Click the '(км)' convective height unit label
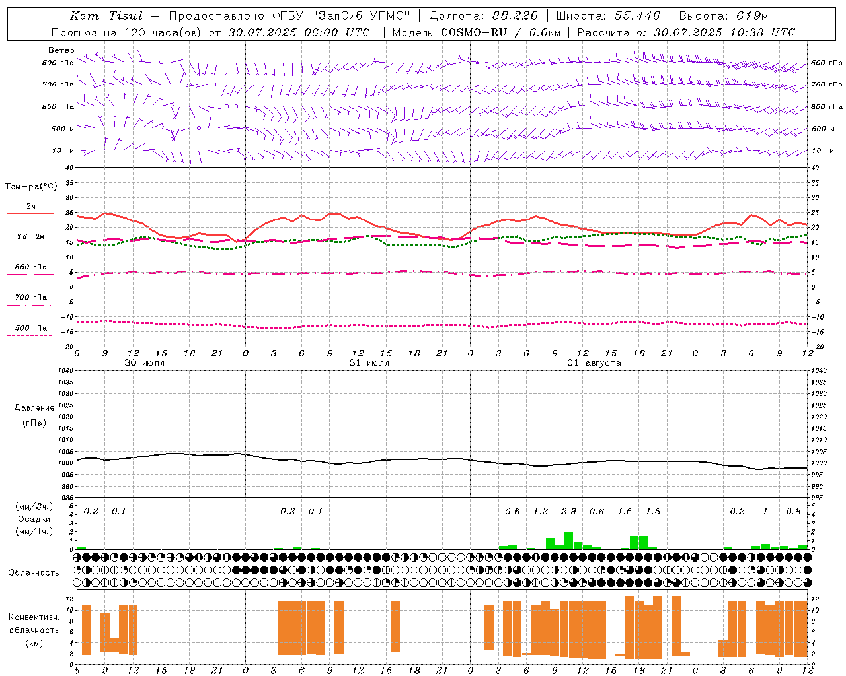Viewport: 846px width, 676px height. pyautogui.click(x=34, y=643)
